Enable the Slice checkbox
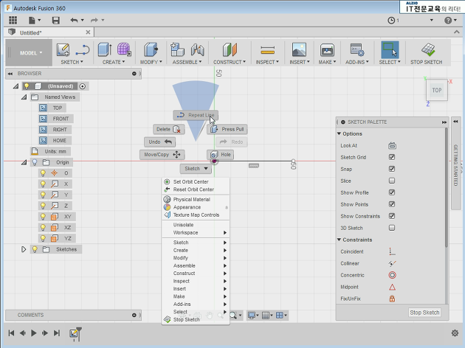 (x=392, y=181)
